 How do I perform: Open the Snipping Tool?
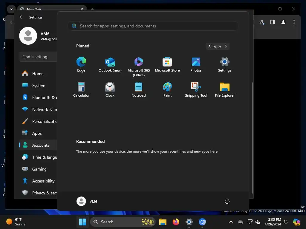[196, 89]
